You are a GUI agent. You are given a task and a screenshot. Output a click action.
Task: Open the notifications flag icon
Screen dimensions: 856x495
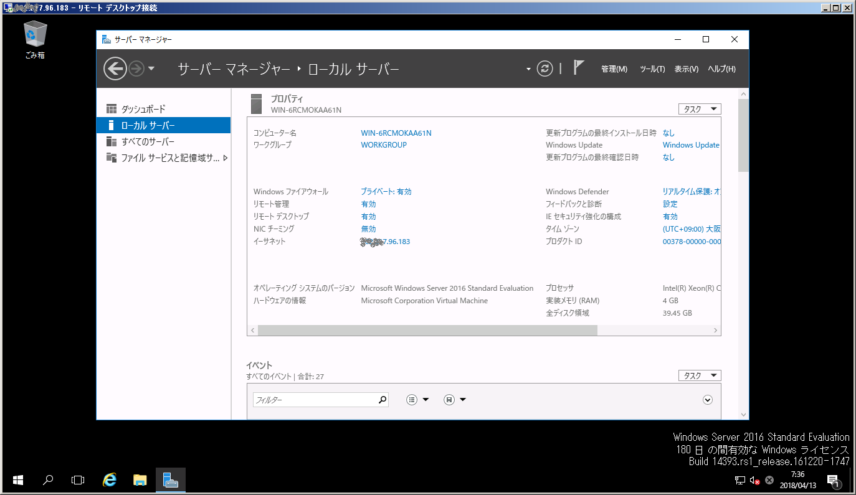click(x=579, y=67)
